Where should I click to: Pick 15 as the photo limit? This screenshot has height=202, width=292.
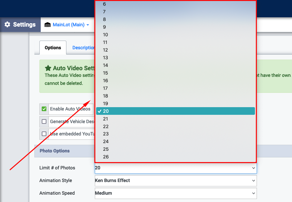[176, 73]
